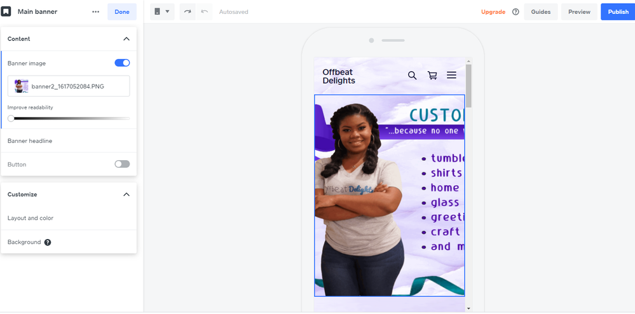The image size is (635, 314).
Task: Collapse the Customize section
Action: click(126, 195)
